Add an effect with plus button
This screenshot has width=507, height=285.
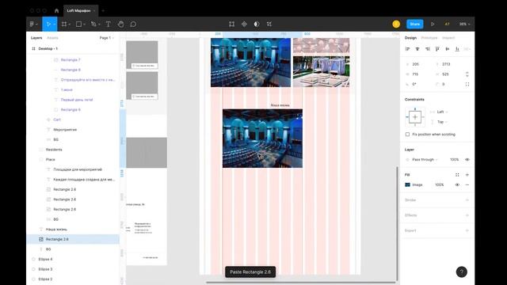pyautogui.click(x=467, y=215)
